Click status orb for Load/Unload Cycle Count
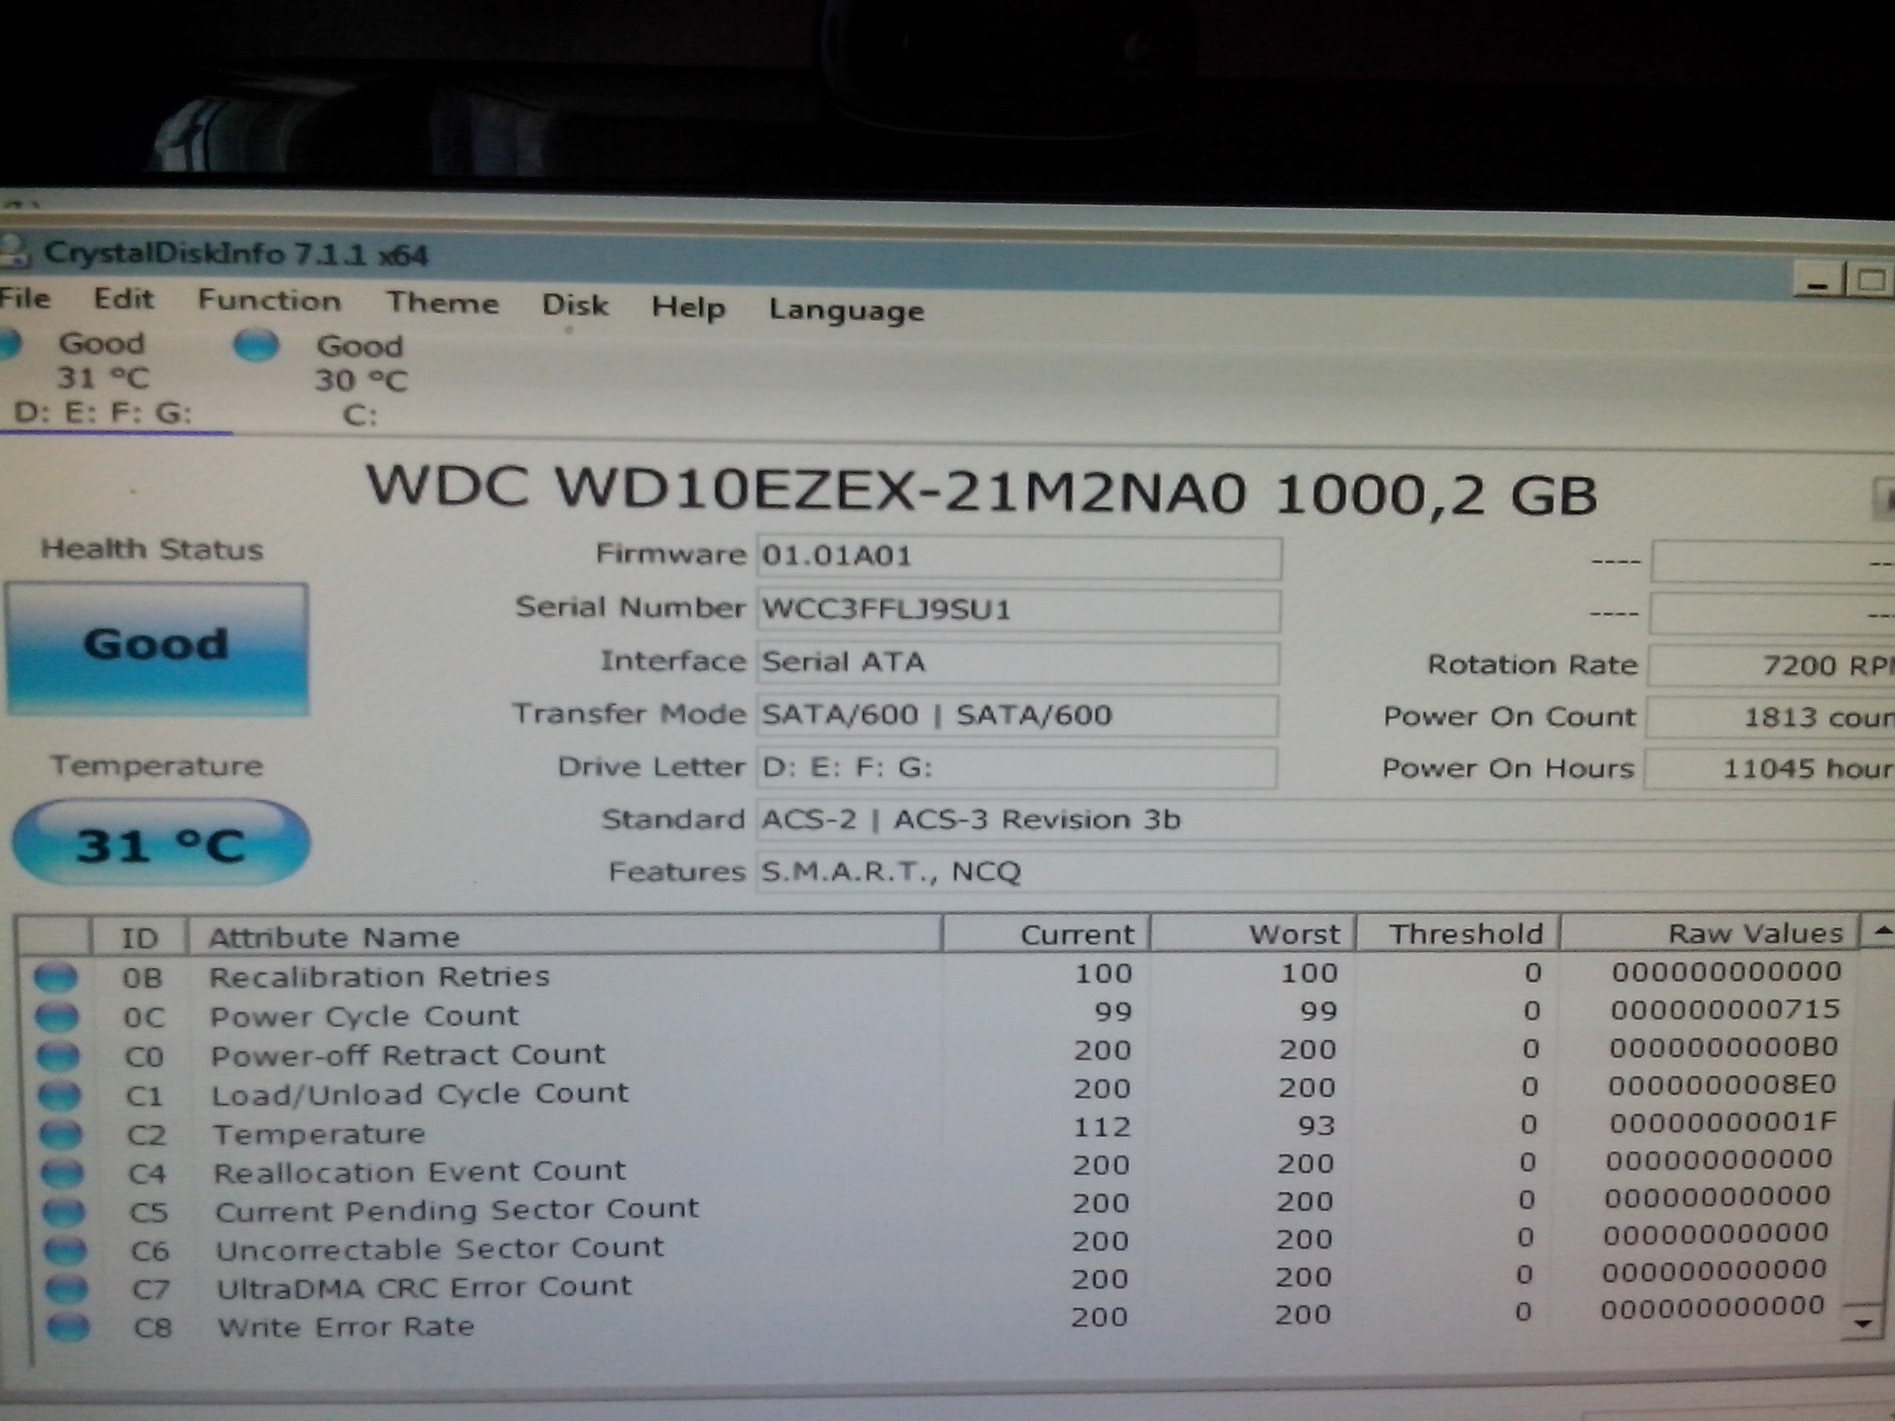The image size is (1895, 1421). 60,1095
